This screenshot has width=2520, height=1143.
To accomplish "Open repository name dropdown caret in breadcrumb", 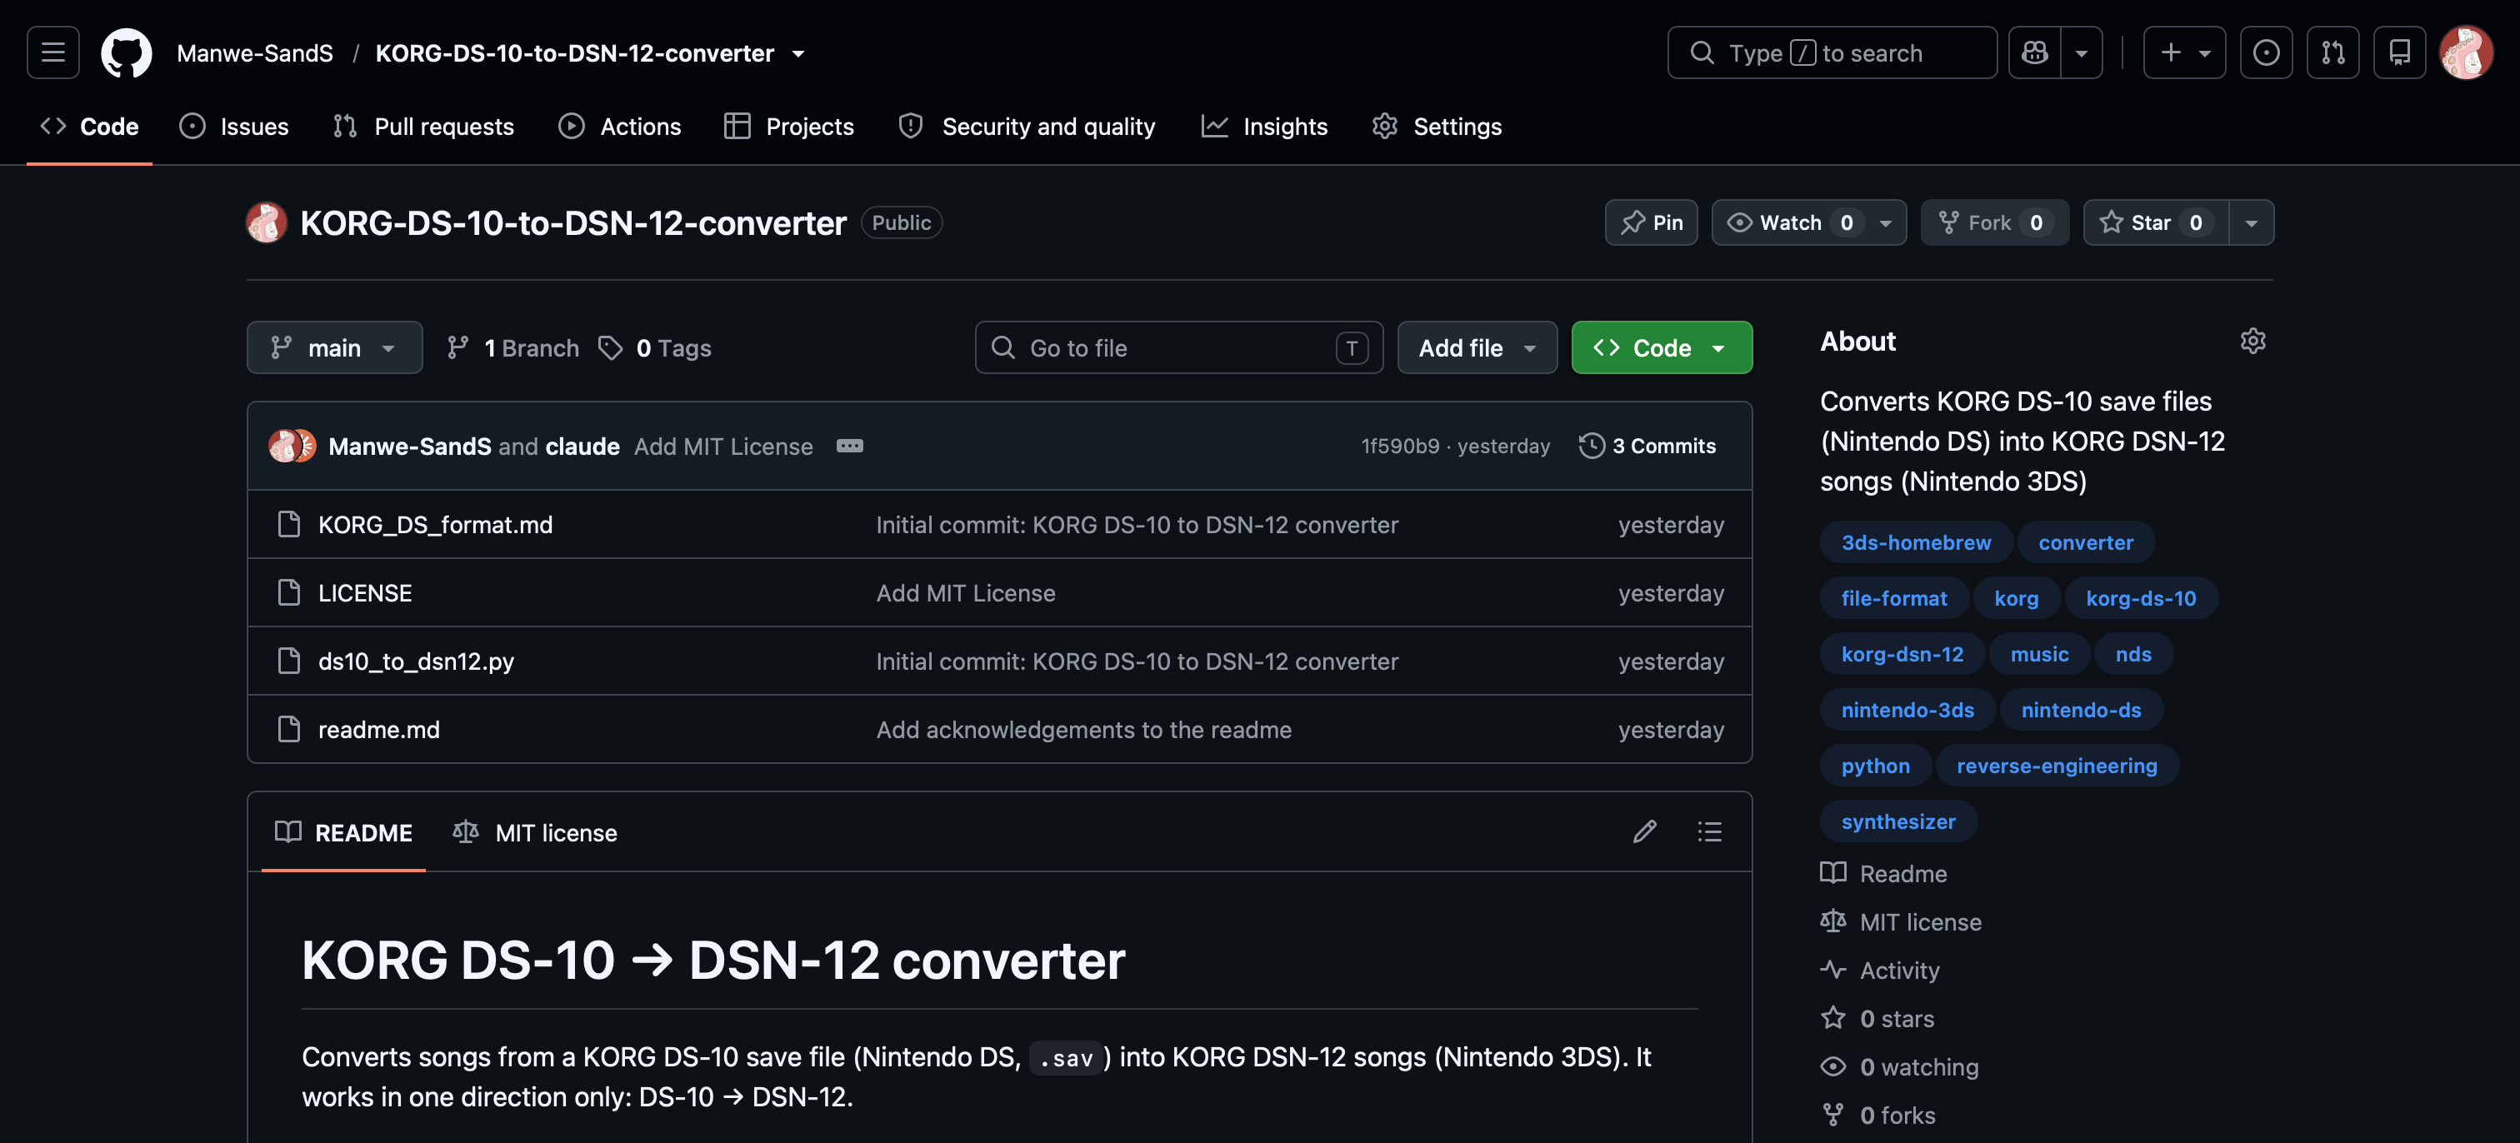I will click(798, 54).
